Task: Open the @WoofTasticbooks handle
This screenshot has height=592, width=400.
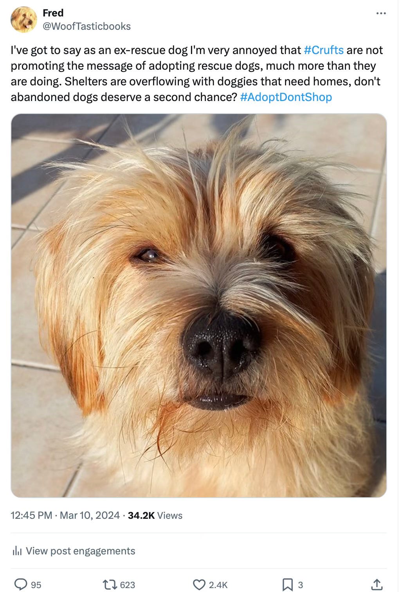Action: (86, 26)
